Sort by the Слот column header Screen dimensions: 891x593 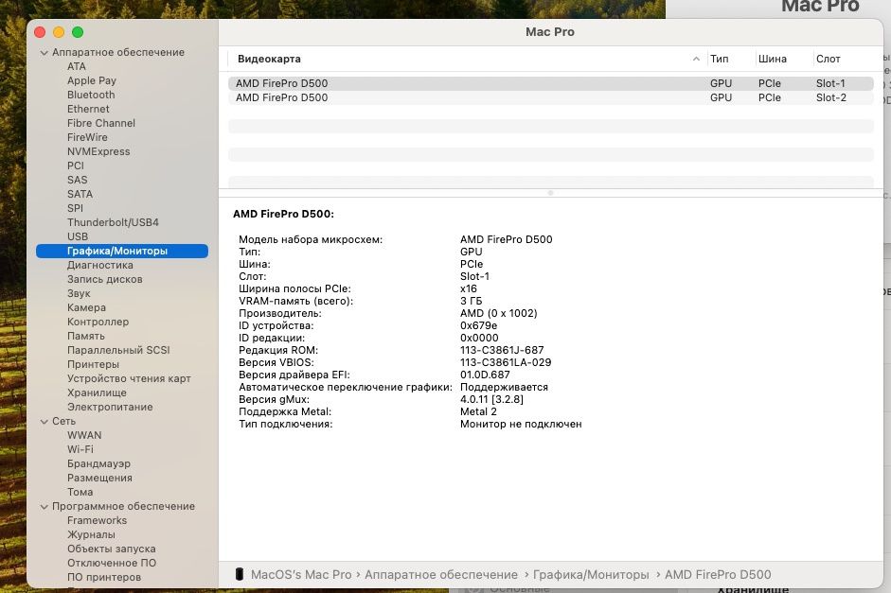(828, 59)
